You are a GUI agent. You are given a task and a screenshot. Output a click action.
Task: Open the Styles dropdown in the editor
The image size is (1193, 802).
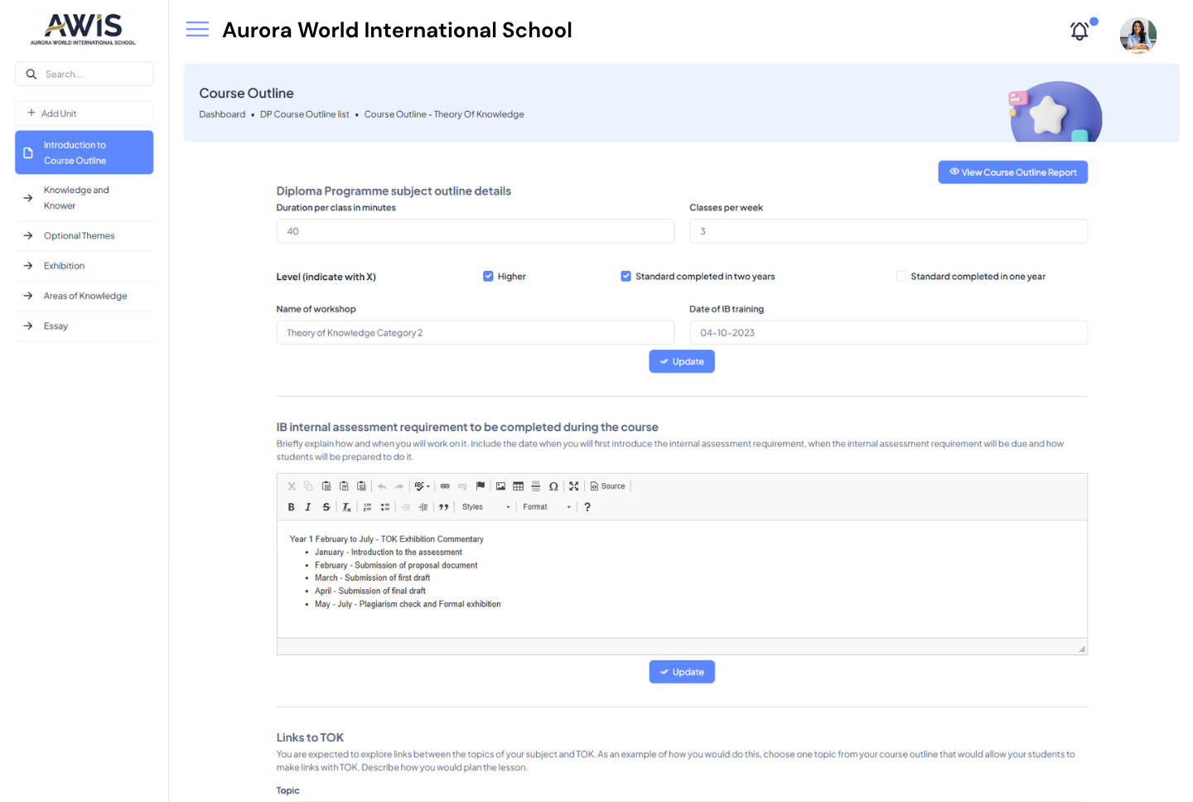[x=485, y=507]
